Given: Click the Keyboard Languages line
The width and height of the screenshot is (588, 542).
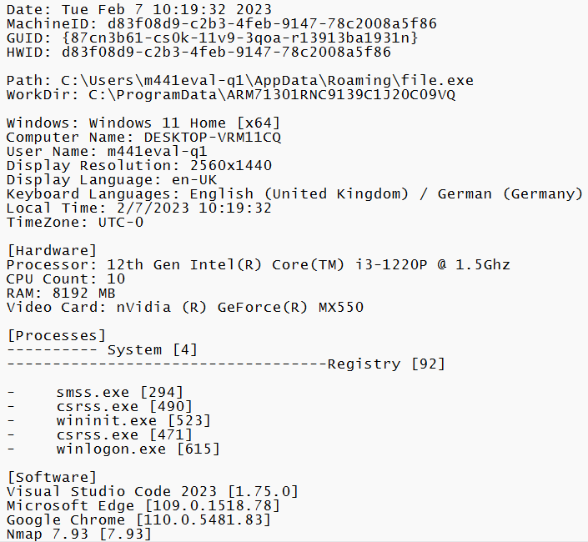Looking at the screenshot, I should pos(294,193).
